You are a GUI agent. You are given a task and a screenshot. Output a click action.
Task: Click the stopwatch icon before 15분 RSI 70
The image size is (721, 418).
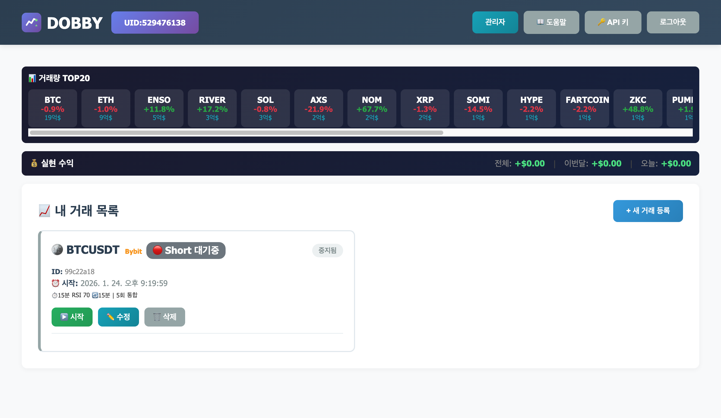click(54, 295)
